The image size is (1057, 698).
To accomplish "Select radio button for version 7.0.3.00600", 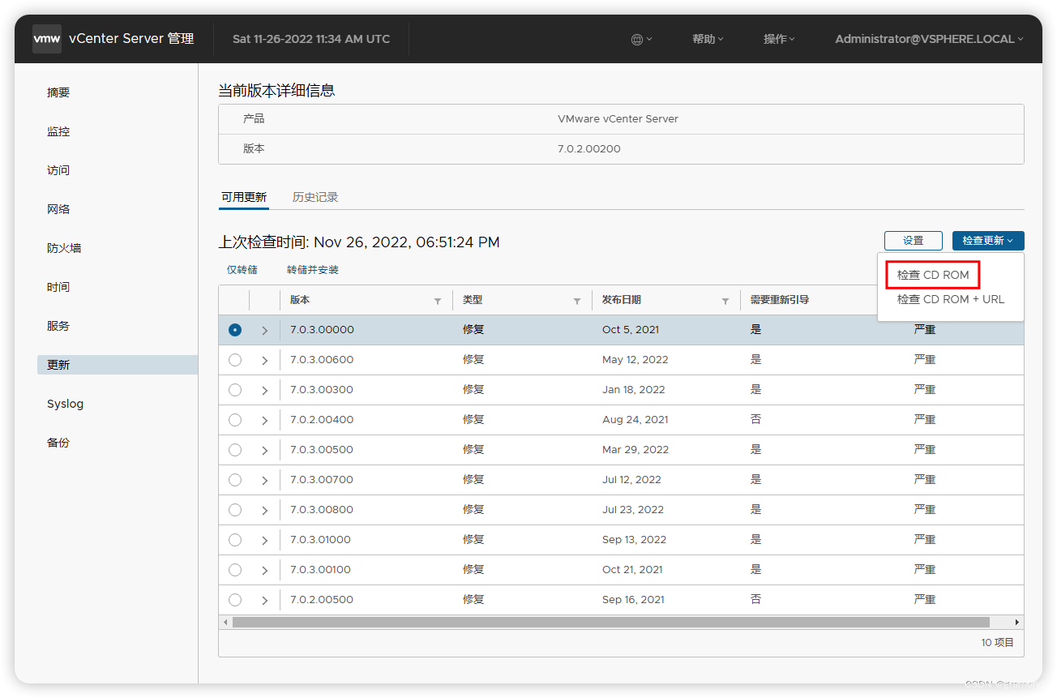I will (235, 360).
